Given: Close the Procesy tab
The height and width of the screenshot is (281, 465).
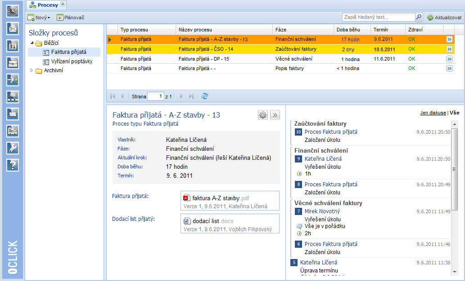Looking at the screenshot, I should [63, 4].
